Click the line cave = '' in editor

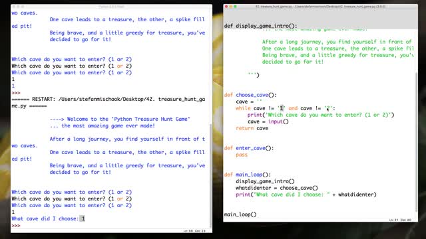[x=248, y=102]
